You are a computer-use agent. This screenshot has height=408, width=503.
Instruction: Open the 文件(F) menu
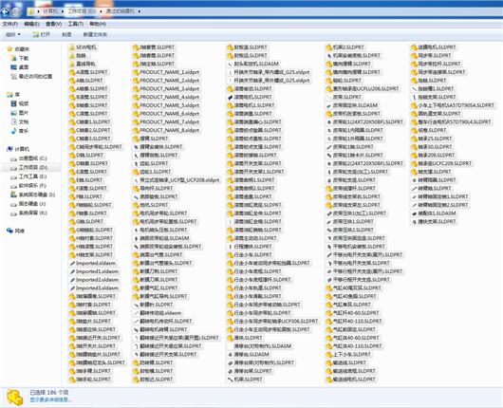(9, 24)
